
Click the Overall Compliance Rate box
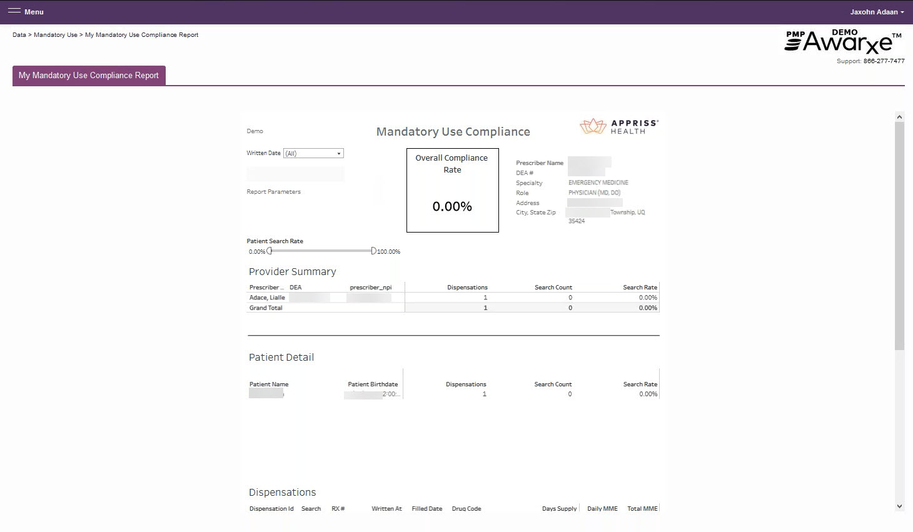453,190
